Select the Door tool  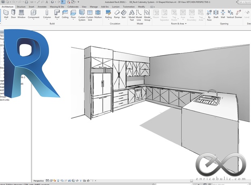coord(13,14)
